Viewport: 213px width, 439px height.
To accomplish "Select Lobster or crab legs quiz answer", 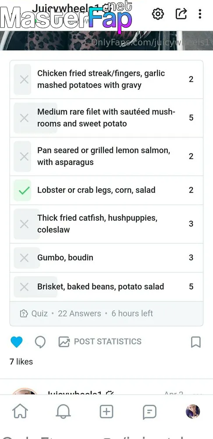I will (x=106, y=191).
